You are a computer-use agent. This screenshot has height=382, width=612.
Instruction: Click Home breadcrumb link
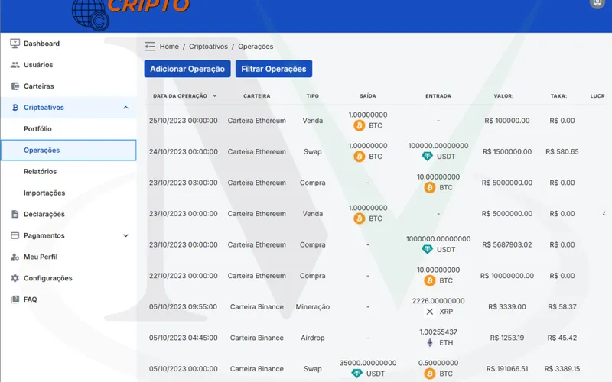169,47
